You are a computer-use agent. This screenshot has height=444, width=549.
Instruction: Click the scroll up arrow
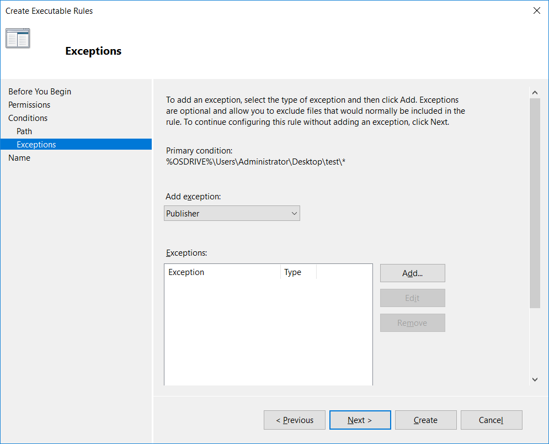point(535,93)
